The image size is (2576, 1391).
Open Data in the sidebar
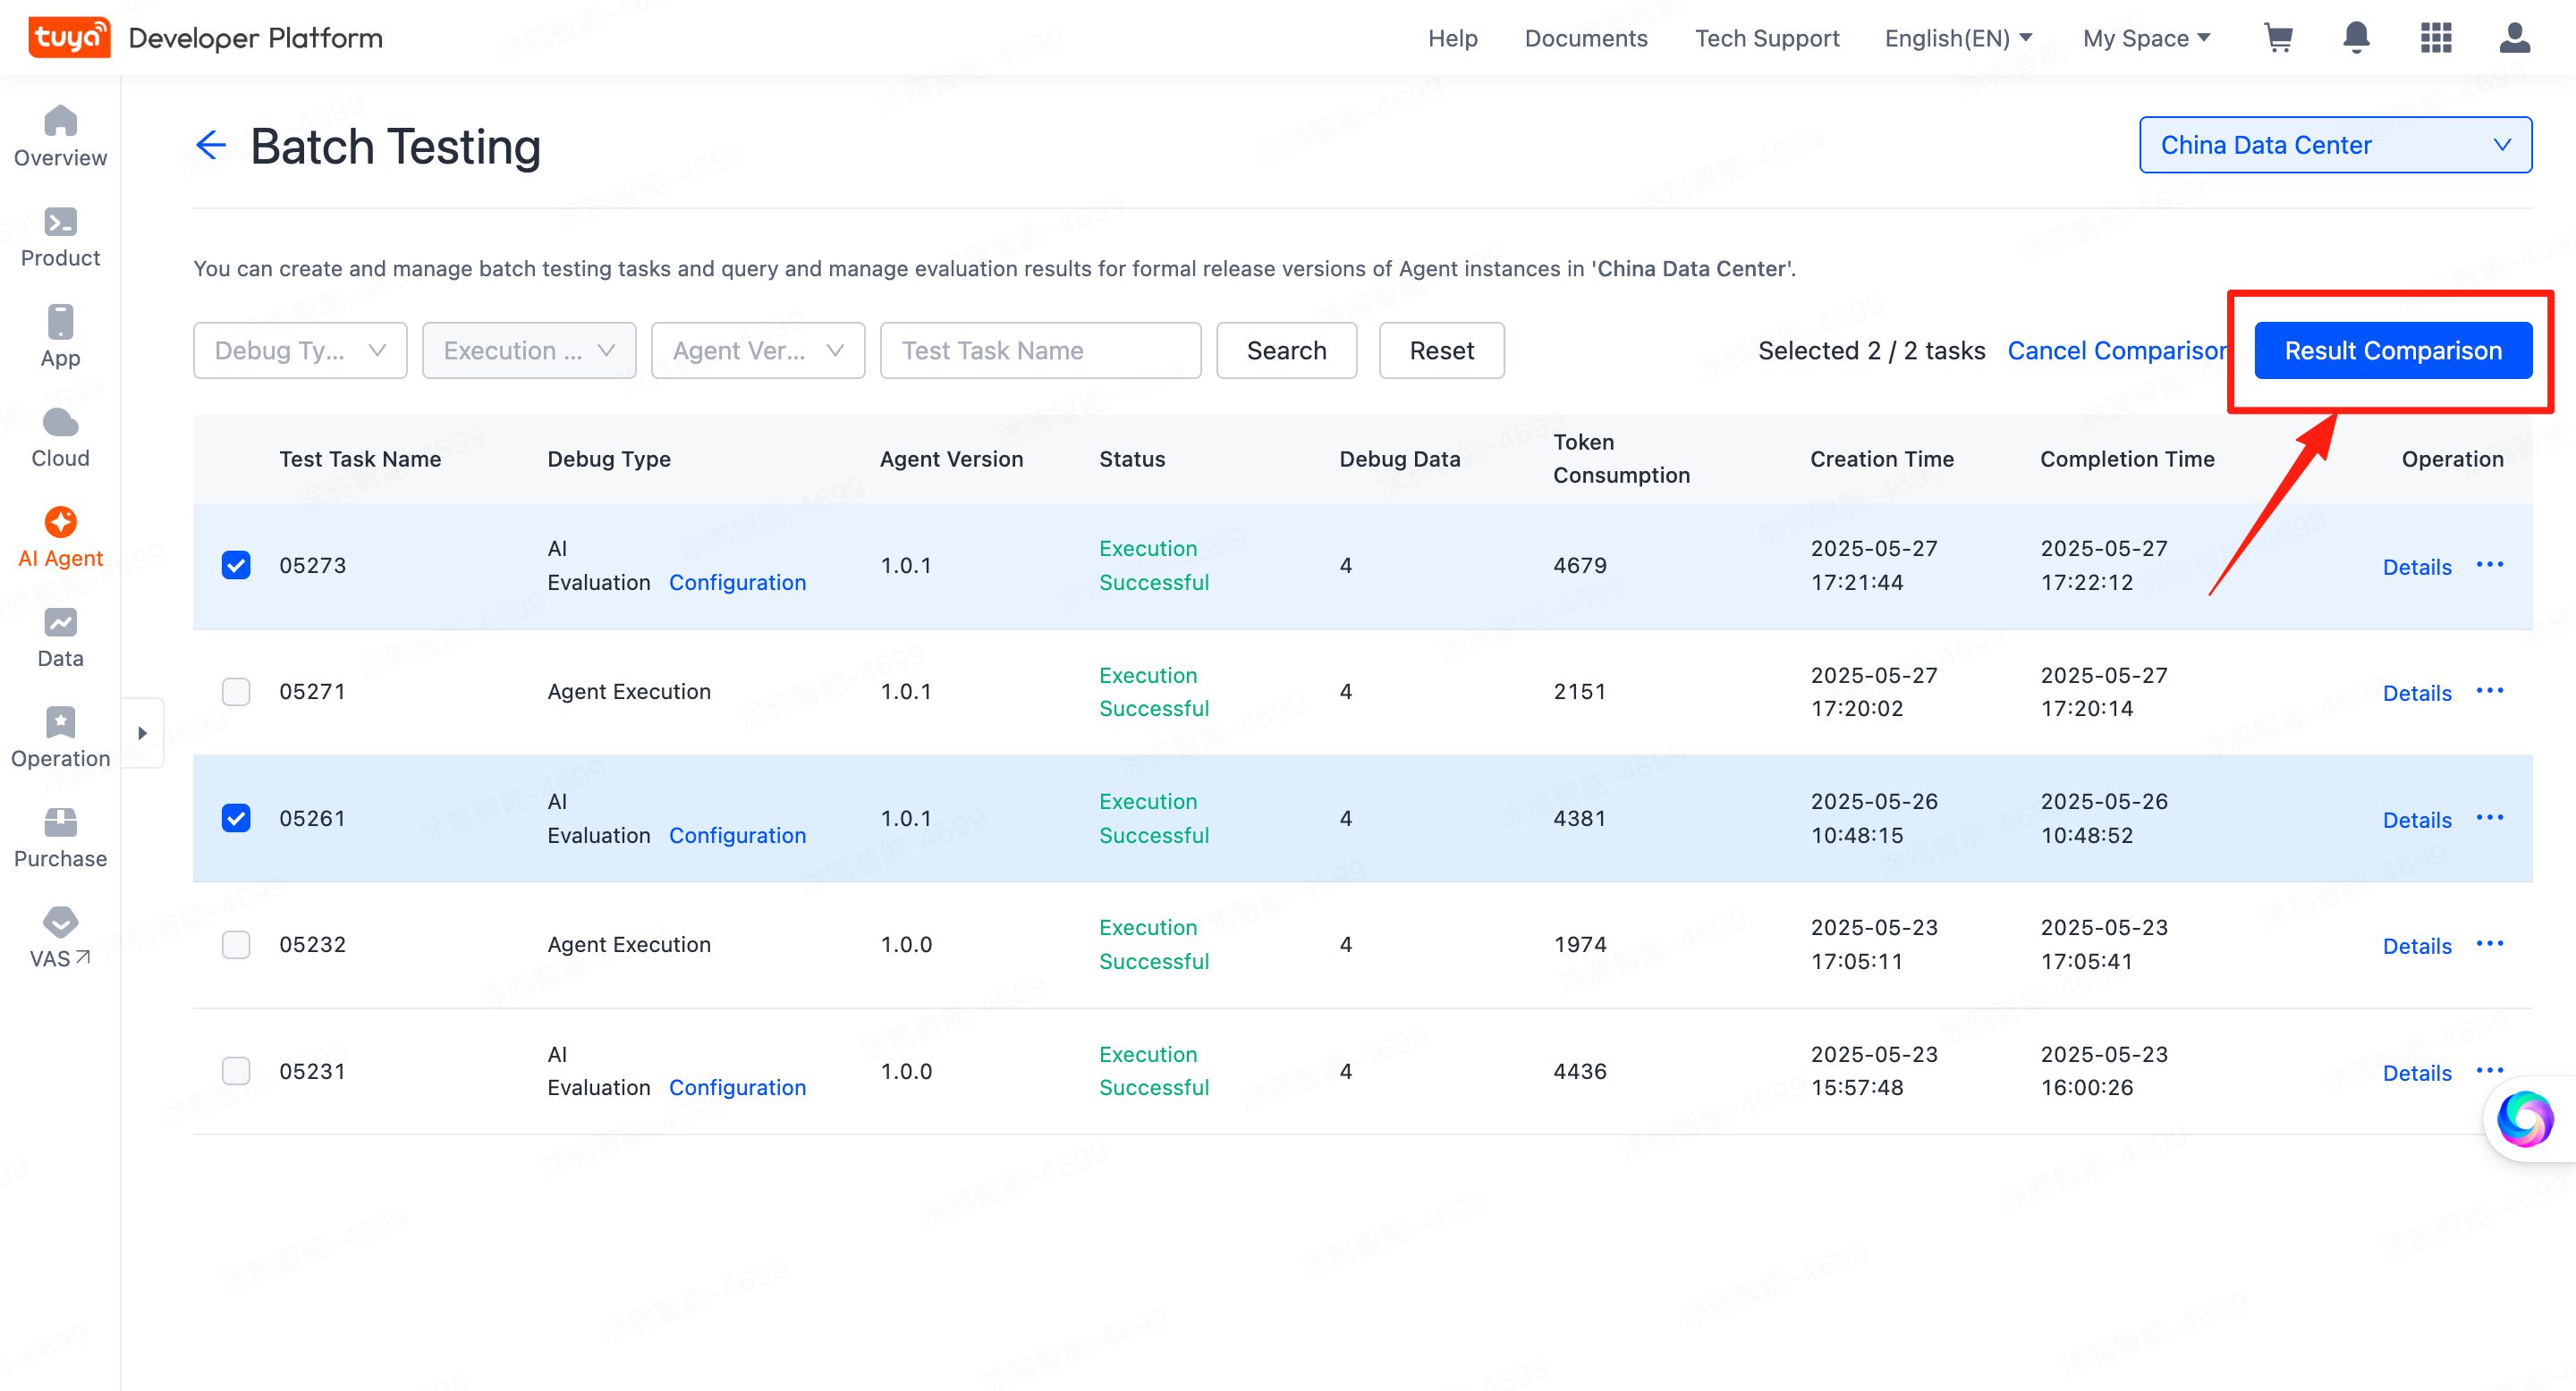click(x=60, y=637)
